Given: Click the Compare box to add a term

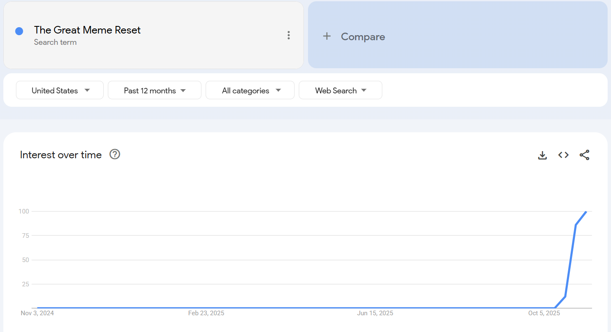Looking at the screenshot, I should tap(457, 36).
